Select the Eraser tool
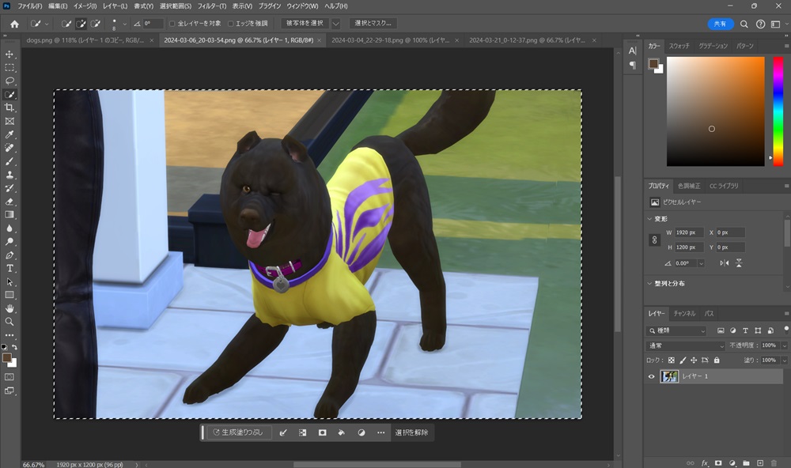Screen dimensions: 791x468 point(9,202)
